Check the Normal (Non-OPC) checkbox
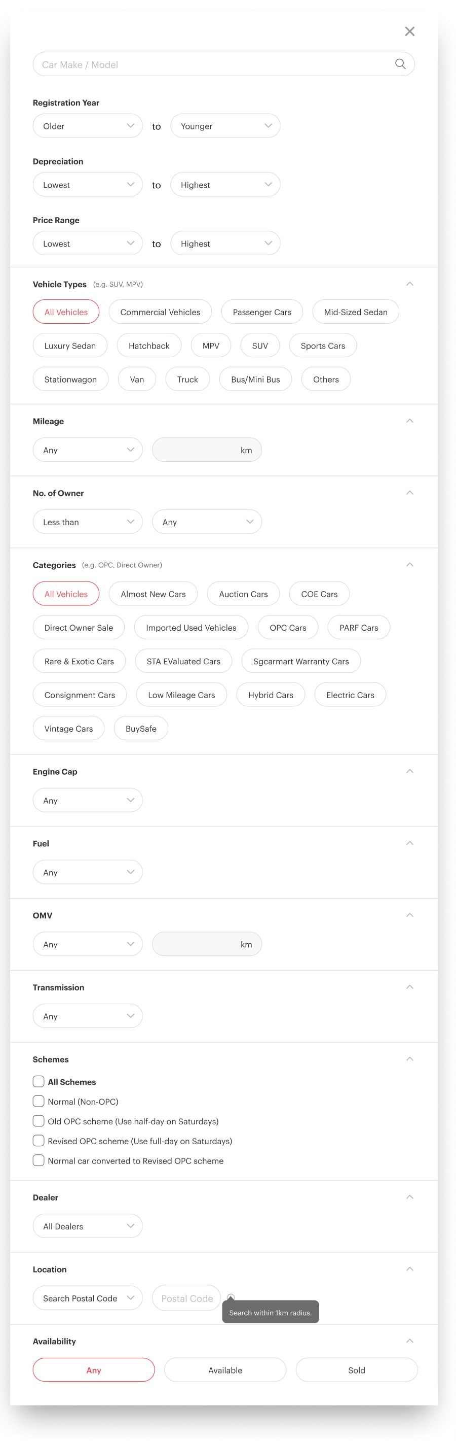456x1441 pixels. 39,1101
